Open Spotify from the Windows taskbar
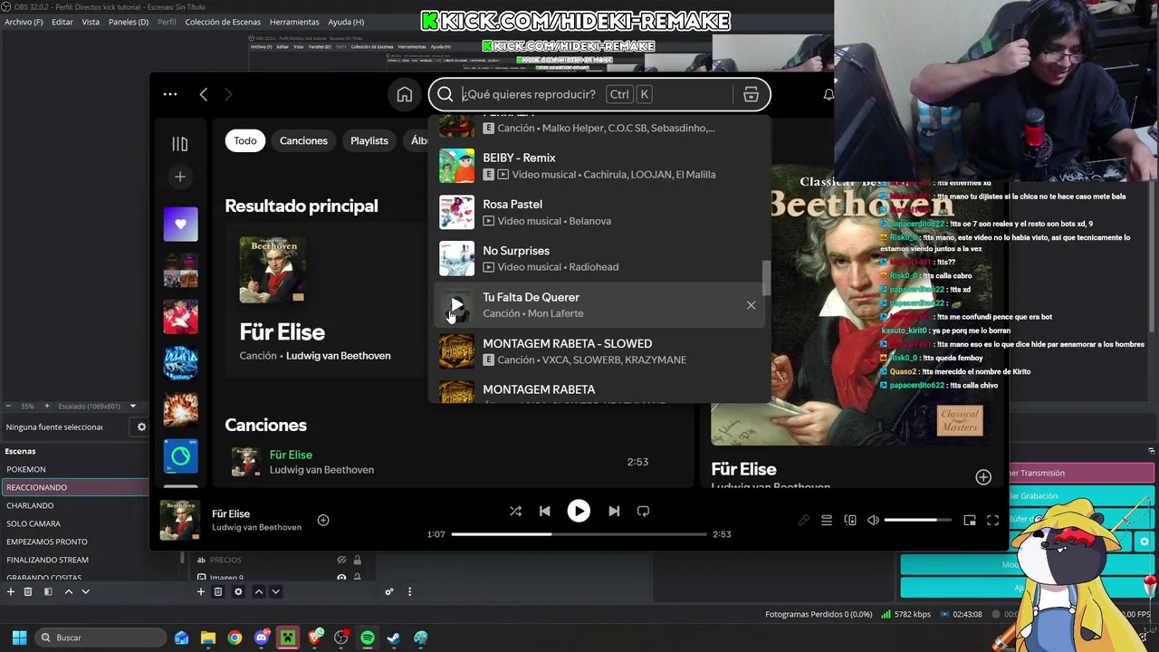The image size is (1159, 652). (x=367, y=638)
